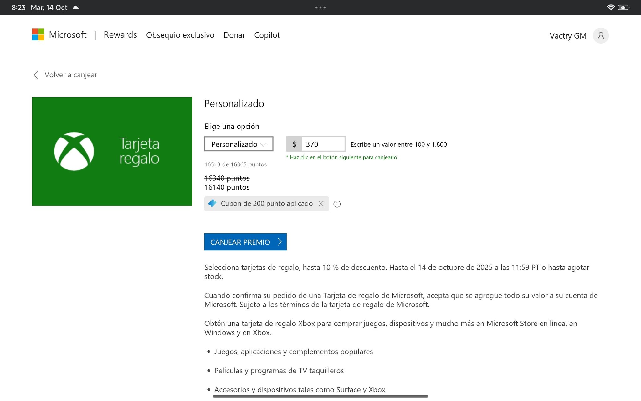Expand the Personalizado option dropdown

[239, 144]
